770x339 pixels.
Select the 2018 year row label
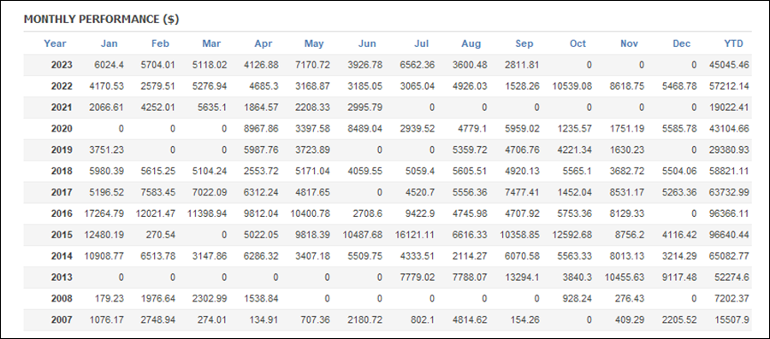[62, 171]
